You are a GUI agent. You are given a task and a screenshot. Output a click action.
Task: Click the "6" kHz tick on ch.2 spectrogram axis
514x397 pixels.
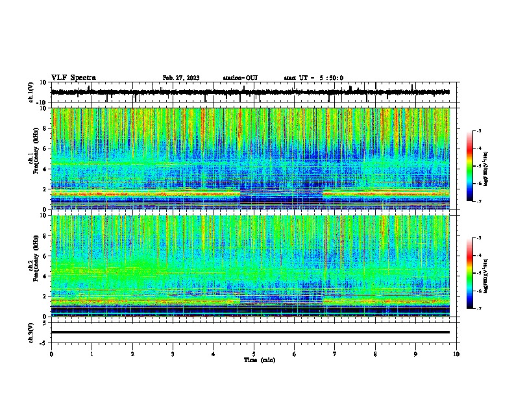pos(45,256)
